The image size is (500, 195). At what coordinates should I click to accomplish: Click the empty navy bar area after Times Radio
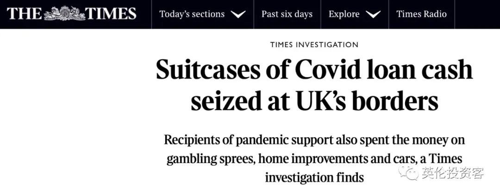point(477,14)
